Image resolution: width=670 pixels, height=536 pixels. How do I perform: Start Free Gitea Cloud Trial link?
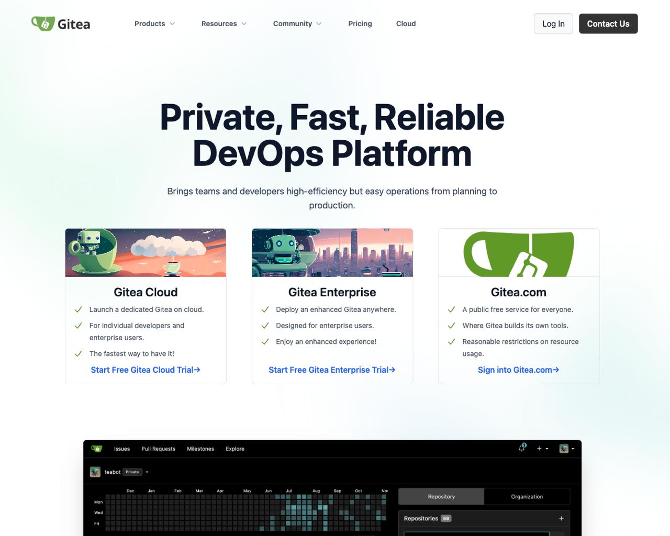tap(146, 370)
